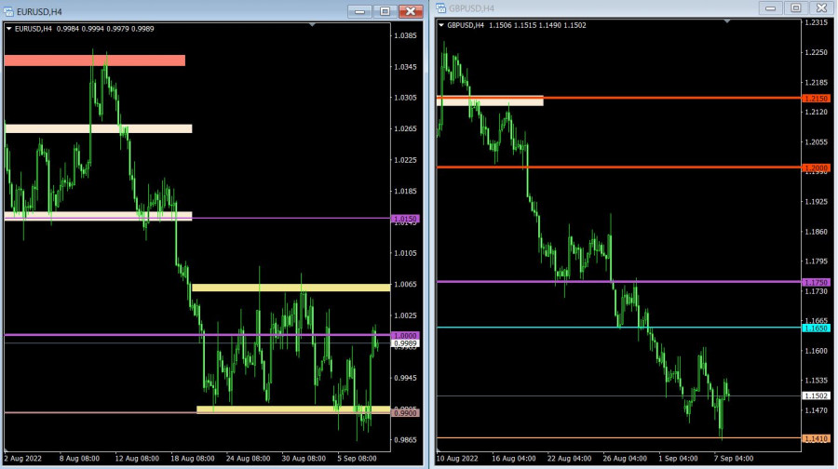This screenshot has width=838, height=469.
Task: Click the 1.2150 orange level label on GBPUSD
Action: coord(816,98)
